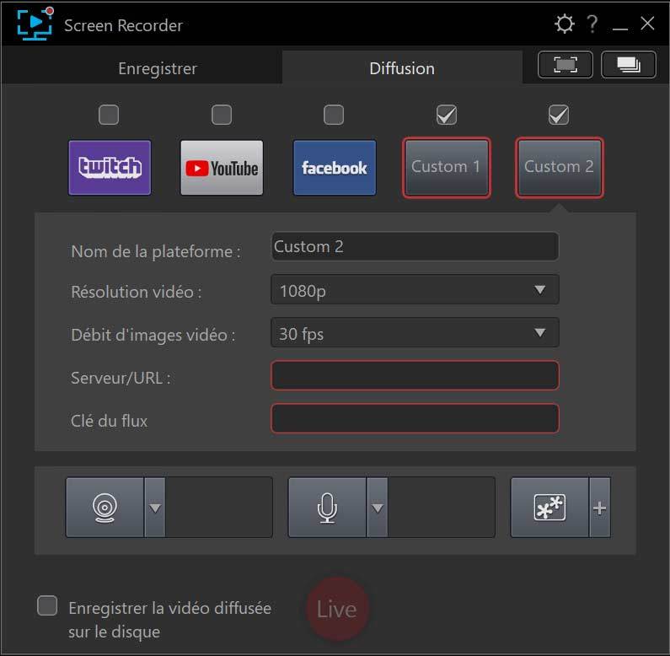The image size is (670, 656).
Task: Switch to the Diffusion tab
Action: (x=402, y=68)
